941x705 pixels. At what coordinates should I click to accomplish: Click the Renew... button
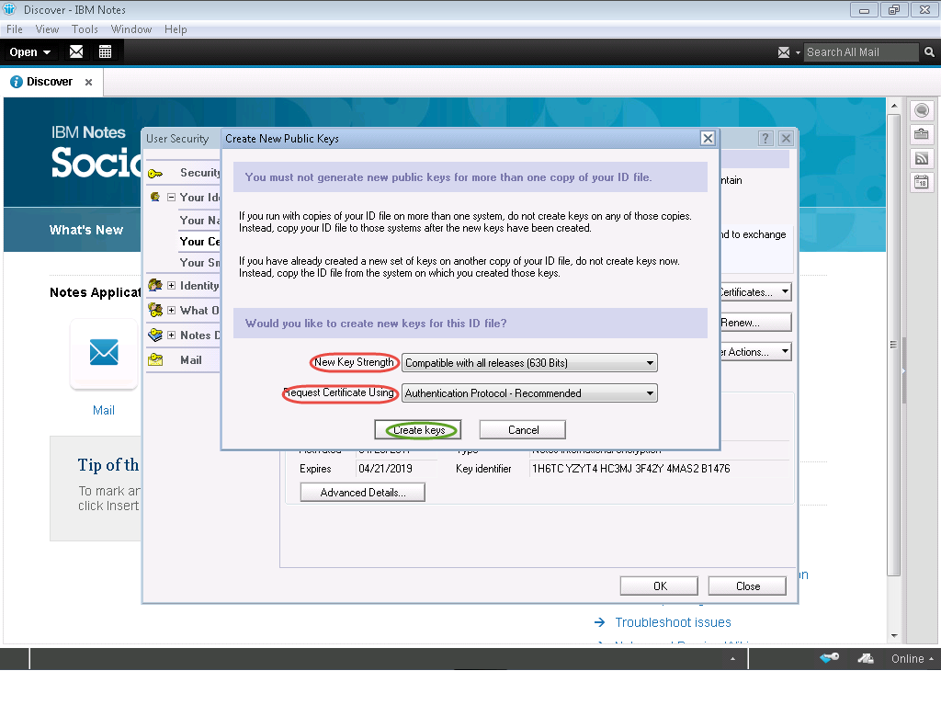click(755, 323)
